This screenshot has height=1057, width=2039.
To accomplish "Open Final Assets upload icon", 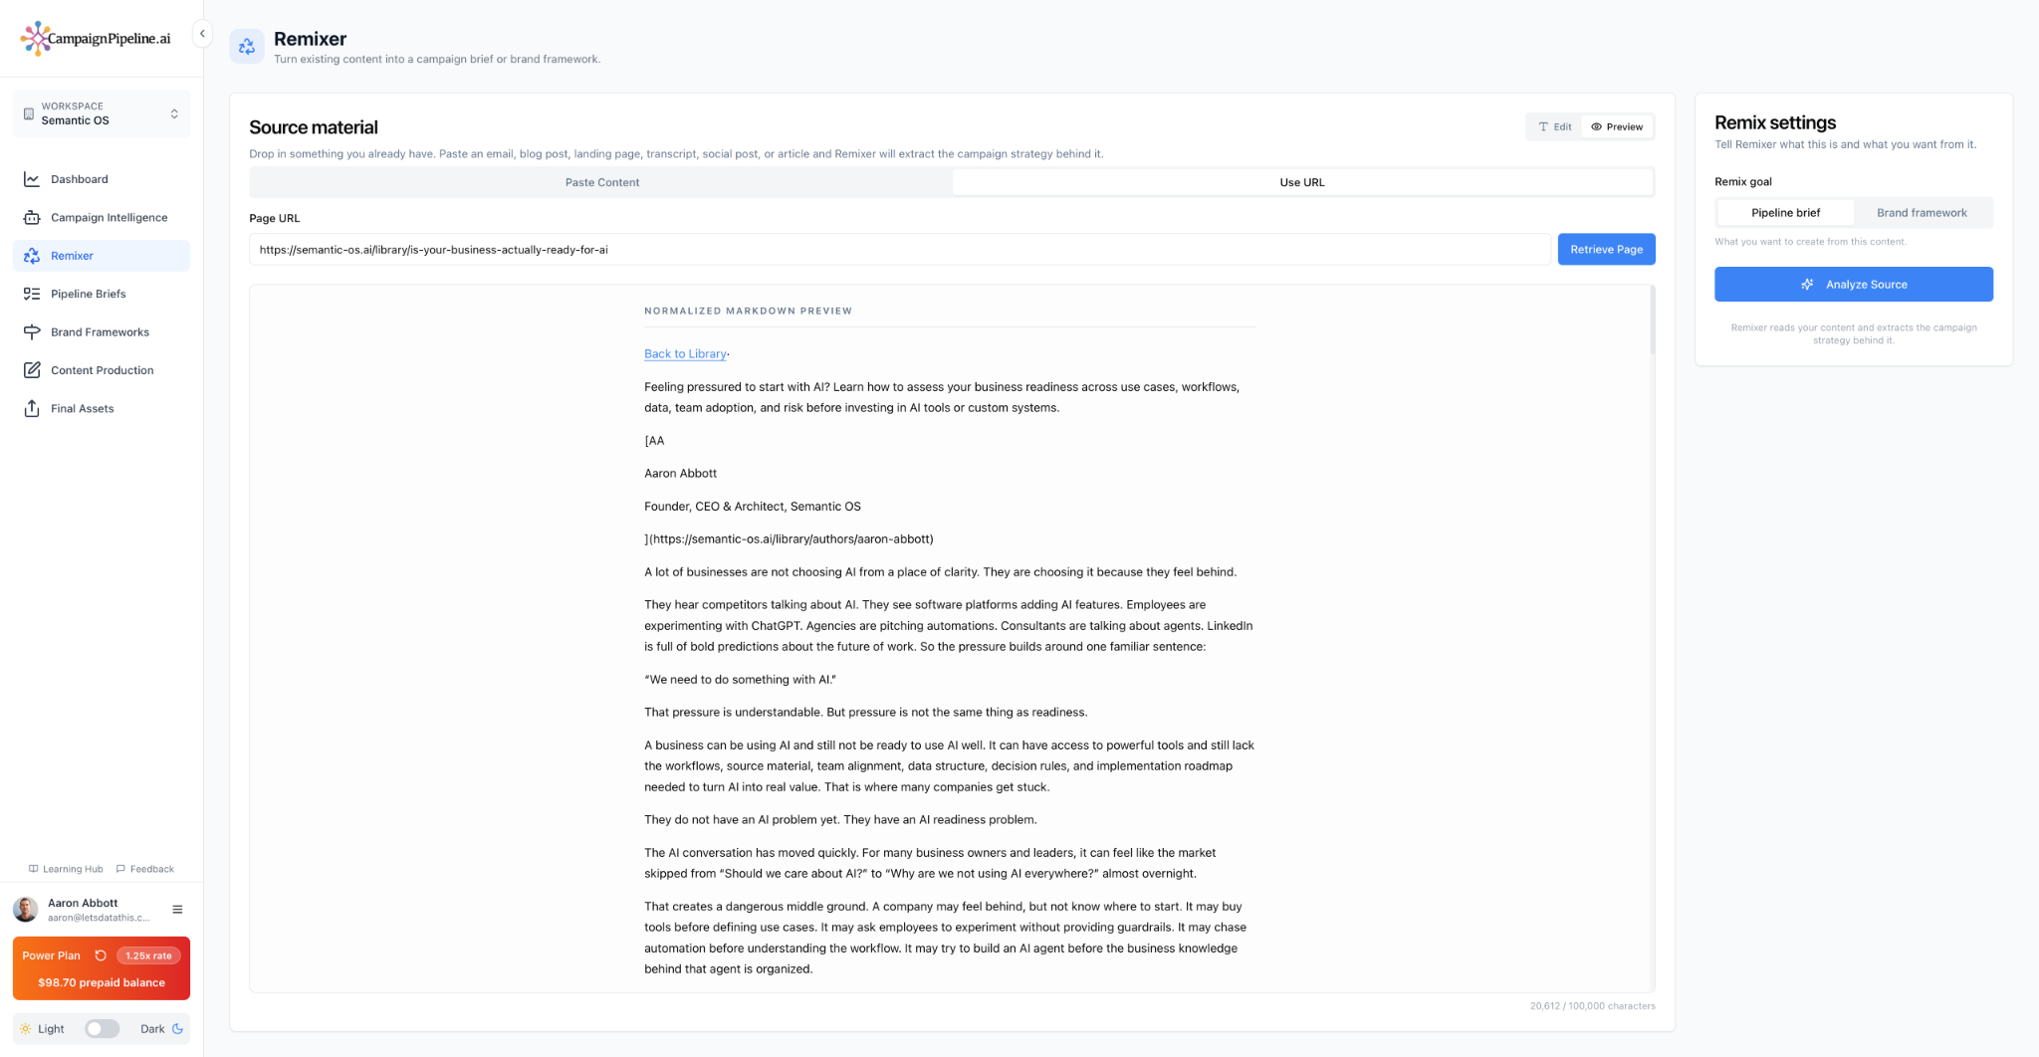I will [32, 408].
